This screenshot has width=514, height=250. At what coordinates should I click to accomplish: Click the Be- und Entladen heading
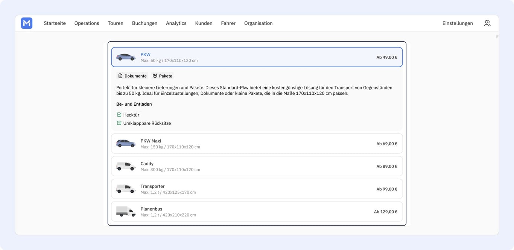click(134, 104)
